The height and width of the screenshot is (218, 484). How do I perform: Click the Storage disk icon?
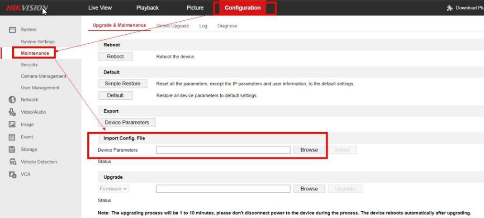[13, 149]
